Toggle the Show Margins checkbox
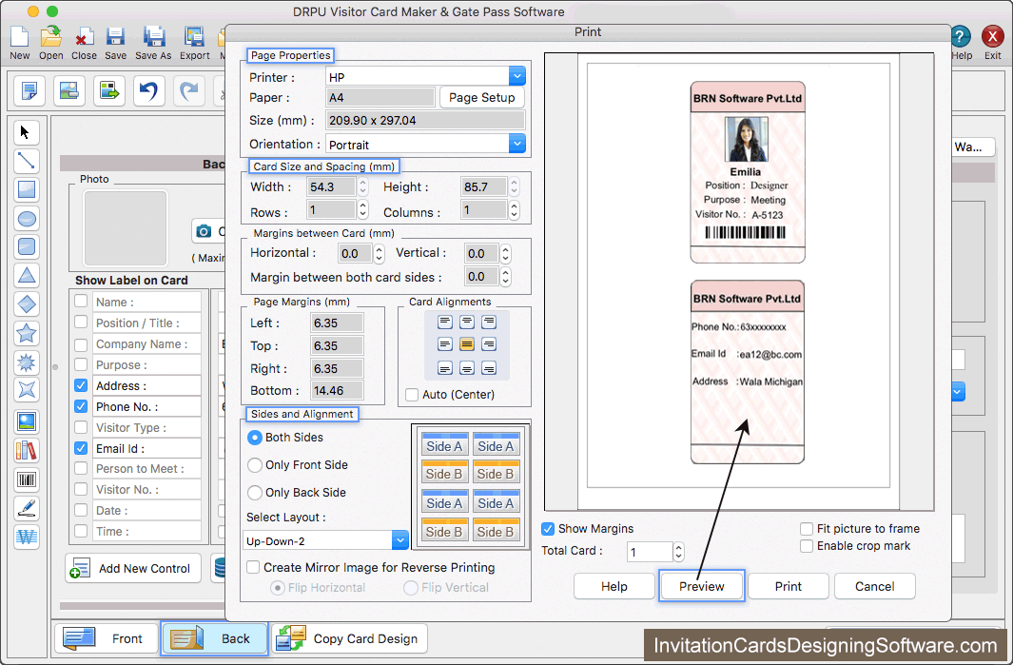The width and height of the screenshot is (1013, 665). pos(548,529)
